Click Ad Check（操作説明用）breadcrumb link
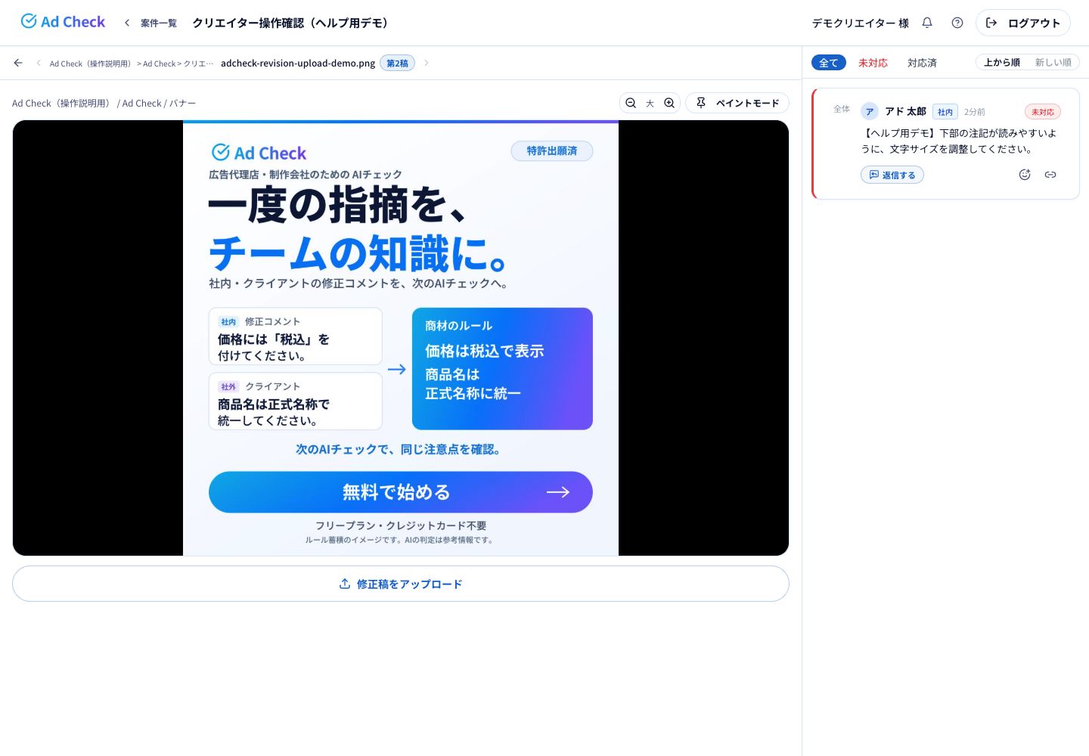The width and height of the screenshot is (1089, 756). 91,64
